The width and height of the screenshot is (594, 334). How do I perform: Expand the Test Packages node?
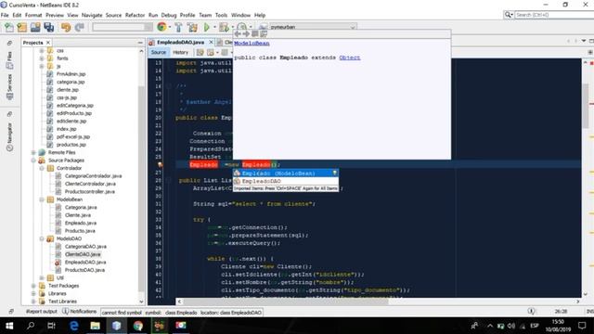point(33,286)
